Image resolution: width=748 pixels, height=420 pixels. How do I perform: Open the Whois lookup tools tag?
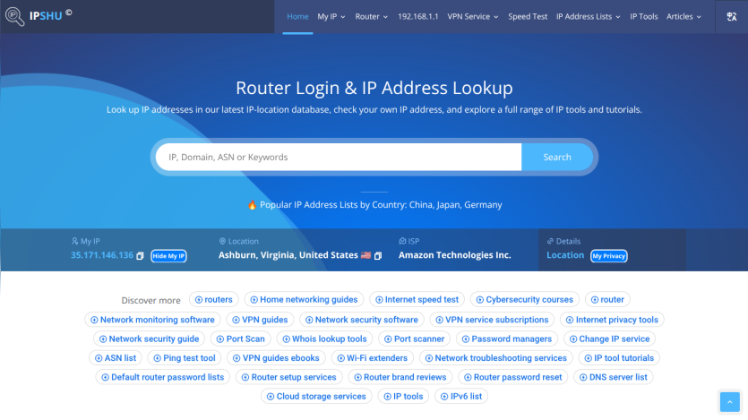pos(324,339)
